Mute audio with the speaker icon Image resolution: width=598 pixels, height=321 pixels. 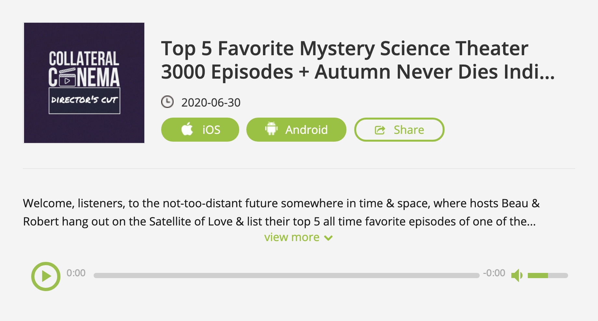coord(516,276)
